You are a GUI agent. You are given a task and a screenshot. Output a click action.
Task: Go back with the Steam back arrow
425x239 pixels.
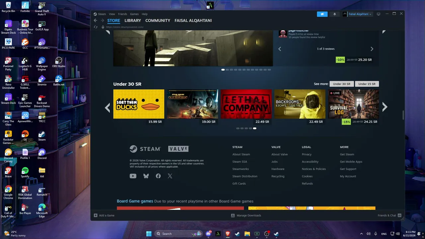tap(95, 21)
